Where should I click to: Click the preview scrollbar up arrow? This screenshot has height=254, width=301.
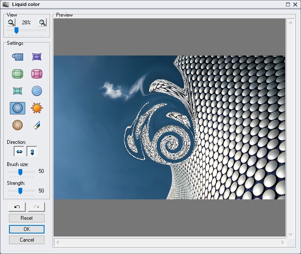[290, 23]
